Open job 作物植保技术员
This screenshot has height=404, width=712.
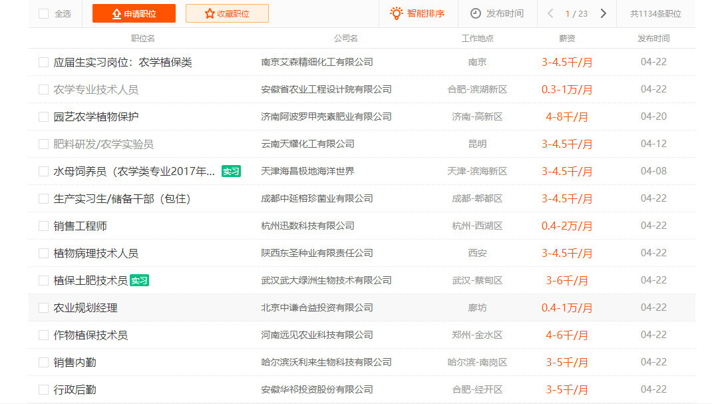pyautogui.click(x=90, y=335)
